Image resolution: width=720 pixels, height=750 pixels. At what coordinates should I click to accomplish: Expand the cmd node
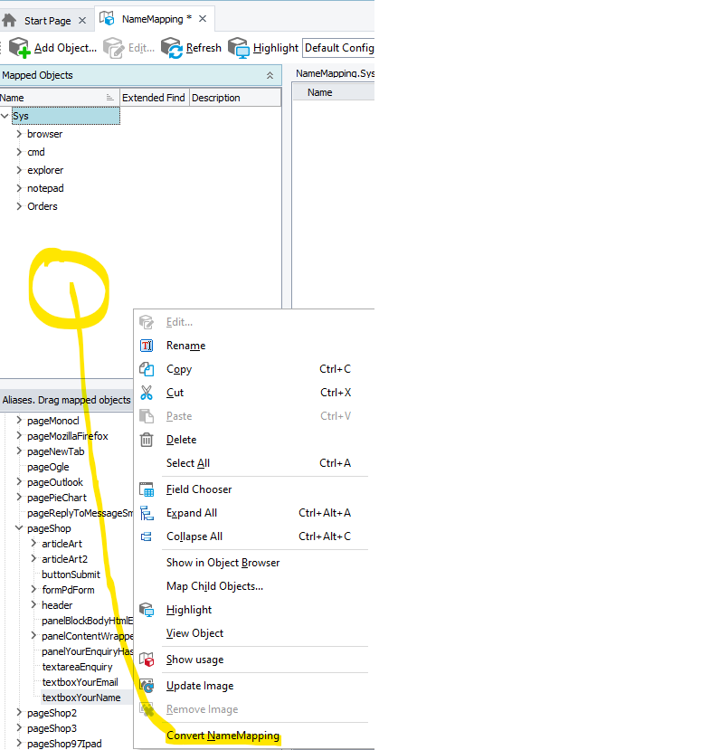coord(19,152)
